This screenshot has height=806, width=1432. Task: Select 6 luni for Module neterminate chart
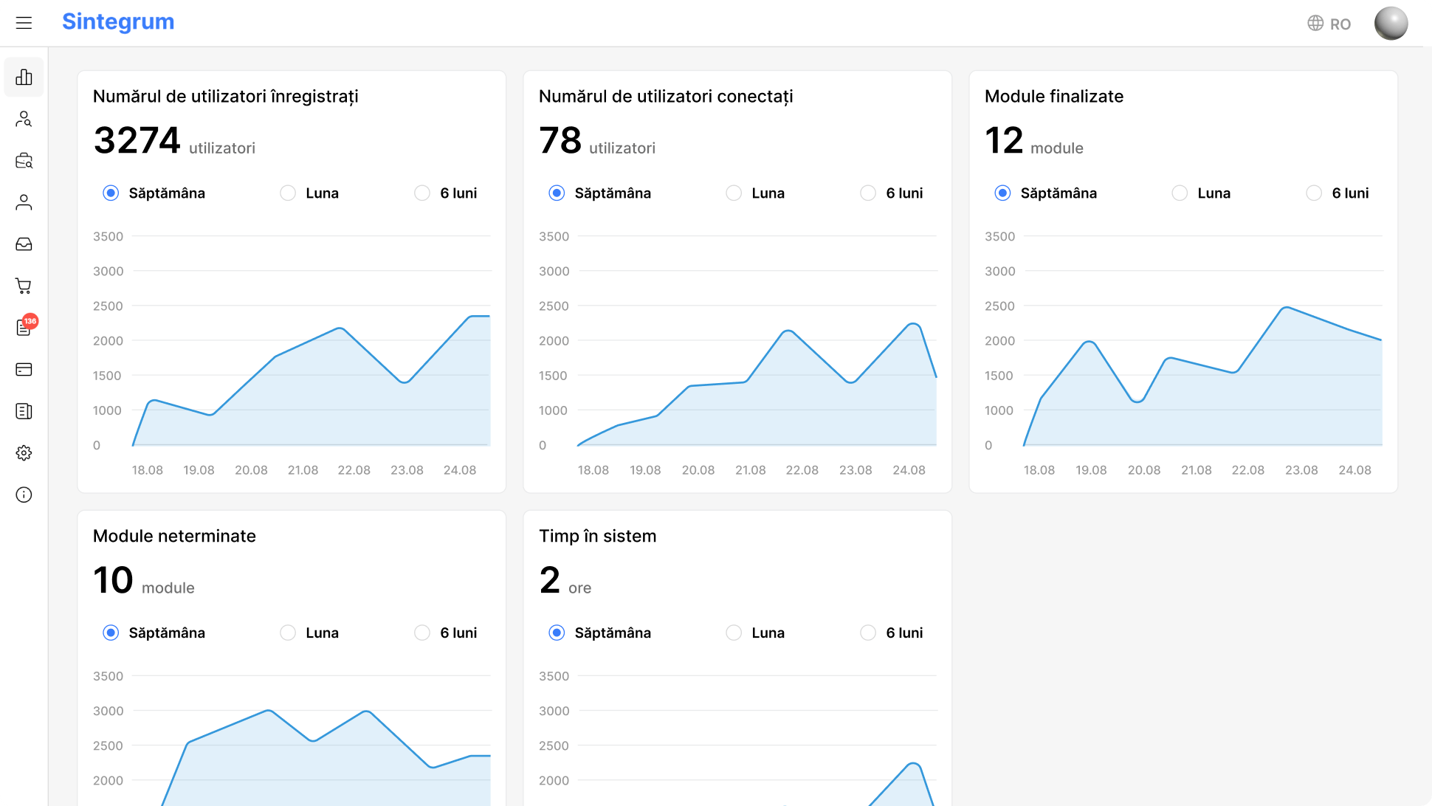coord(422,633)
